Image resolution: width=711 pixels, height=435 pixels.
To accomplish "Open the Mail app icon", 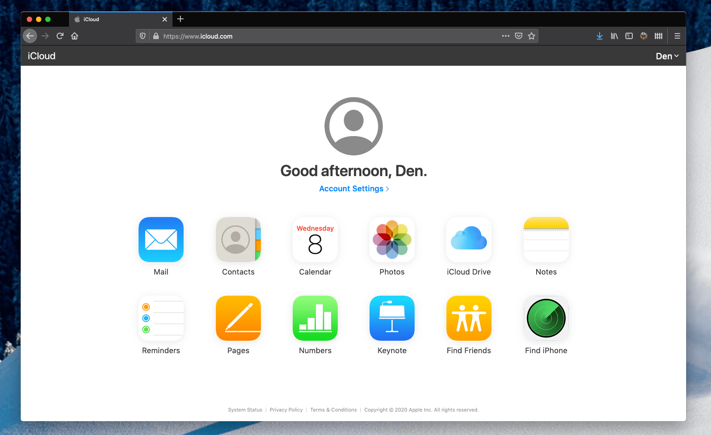I will point(161,240).
